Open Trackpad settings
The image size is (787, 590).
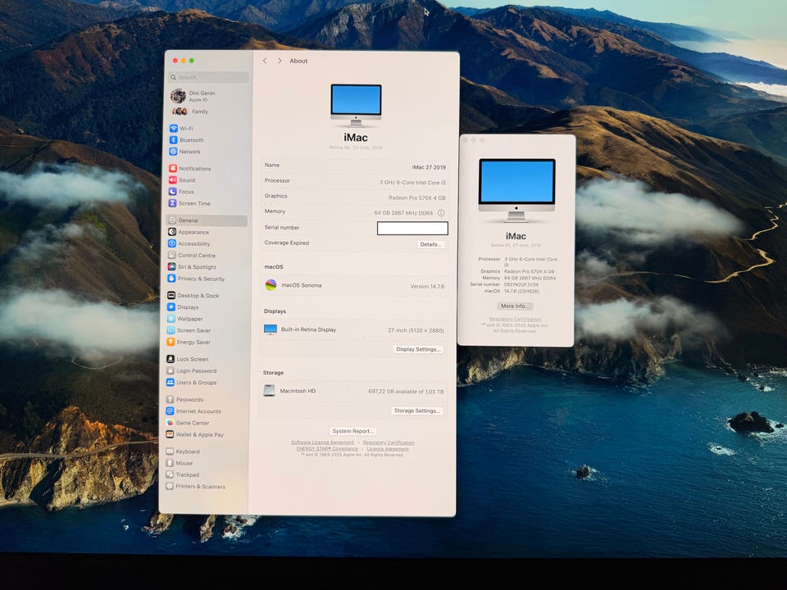(x=182, y=474)
